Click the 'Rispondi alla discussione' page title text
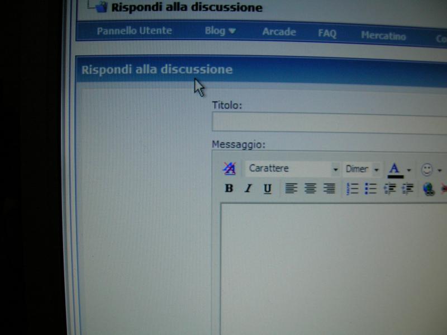Viewport: 447px width, 335px height. point(187,7)
